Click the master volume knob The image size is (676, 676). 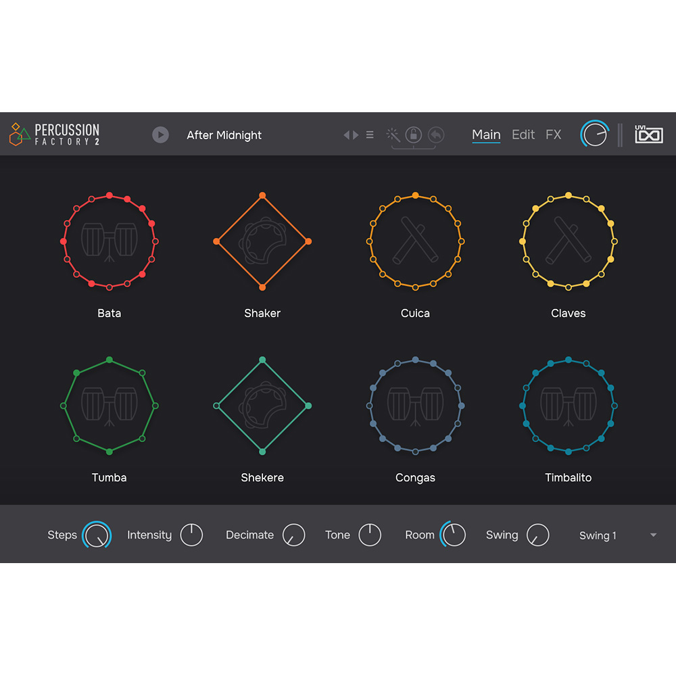(595, 134)
